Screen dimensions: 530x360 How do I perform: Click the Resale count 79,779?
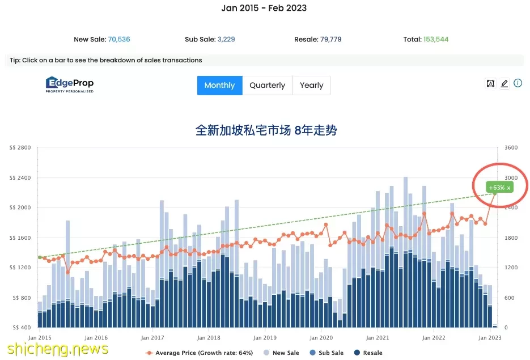[330, 39]
